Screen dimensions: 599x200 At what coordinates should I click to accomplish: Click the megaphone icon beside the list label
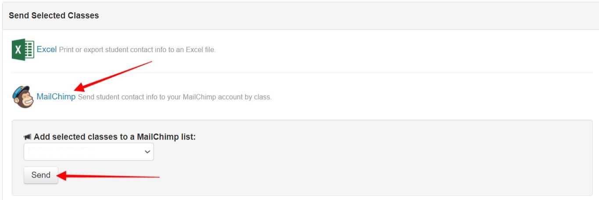pyautogui.click(x=28, y=137)
